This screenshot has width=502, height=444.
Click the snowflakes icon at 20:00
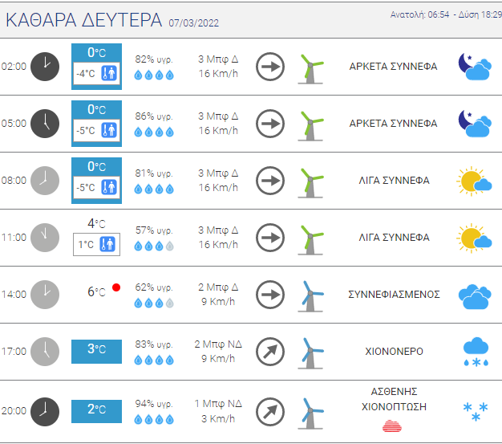coord(476,411)
